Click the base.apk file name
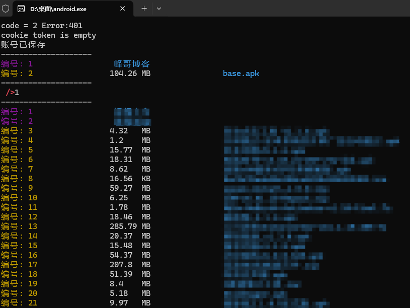 point(241,73)
